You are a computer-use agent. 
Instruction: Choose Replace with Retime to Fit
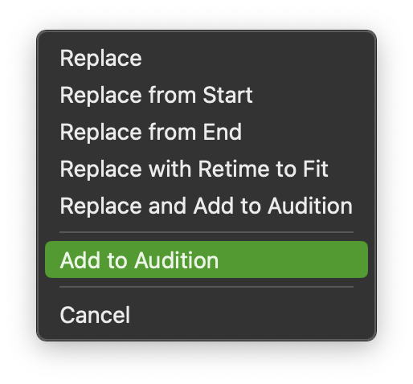pos(206,169)
